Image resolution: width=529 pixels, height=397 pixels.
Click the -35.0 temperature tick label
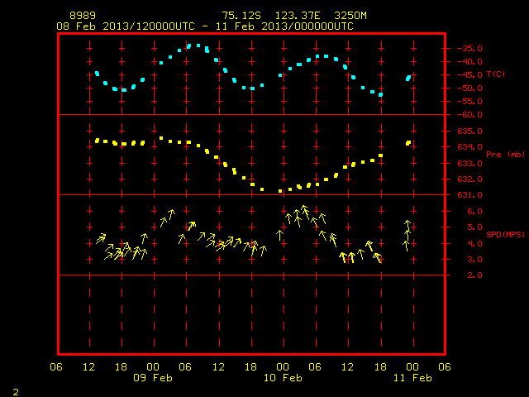point(470,49)
